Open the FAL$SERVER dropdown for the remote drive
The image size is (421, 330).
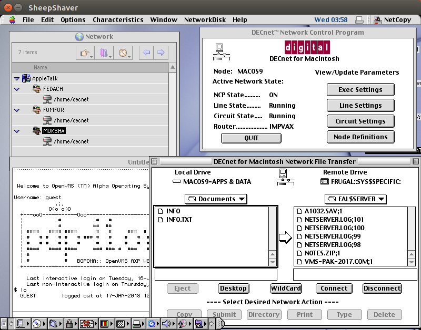coord(355,199)
